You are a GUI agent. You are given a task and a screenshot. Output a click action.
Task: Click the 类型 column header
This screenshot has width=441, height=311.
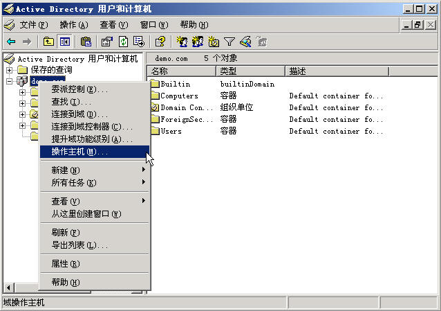249,71
